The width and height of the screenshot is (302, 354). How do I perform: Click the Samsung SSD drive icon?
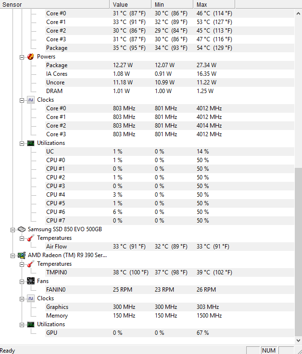tap(22, 229)
